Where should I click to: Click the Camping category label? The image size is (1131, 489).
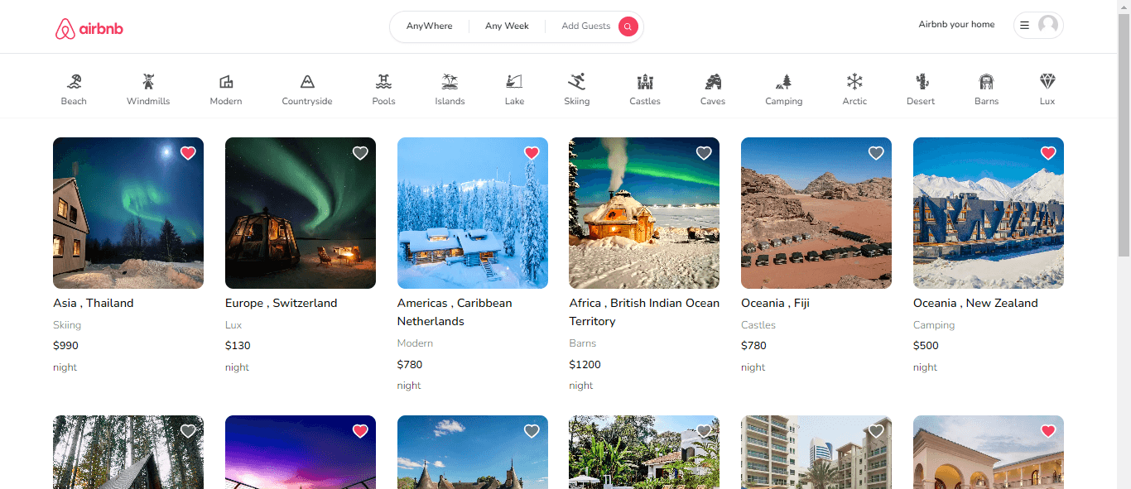tap(784, 101)
